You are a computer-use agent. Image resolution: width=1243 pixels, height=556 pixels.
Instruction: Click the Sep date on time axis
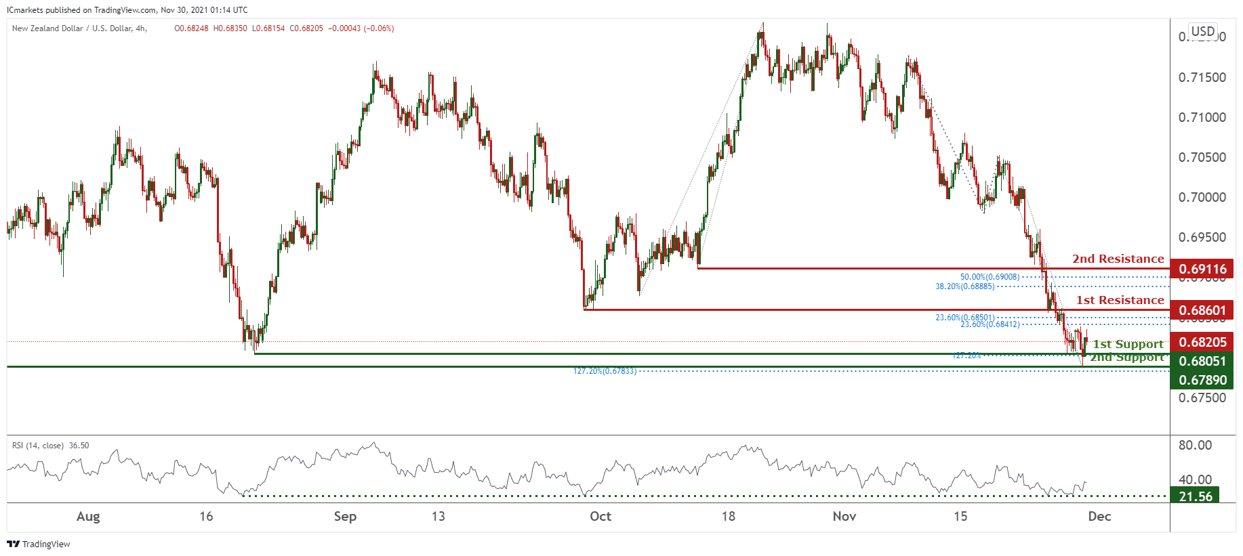tap(345, 516)
